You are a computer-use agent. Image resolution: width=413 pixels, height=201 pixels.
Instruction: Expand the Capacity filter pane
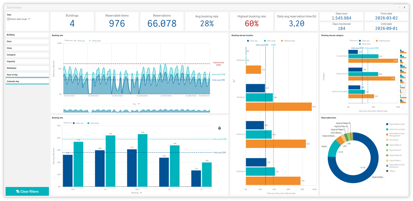click(x=27, y=61)
